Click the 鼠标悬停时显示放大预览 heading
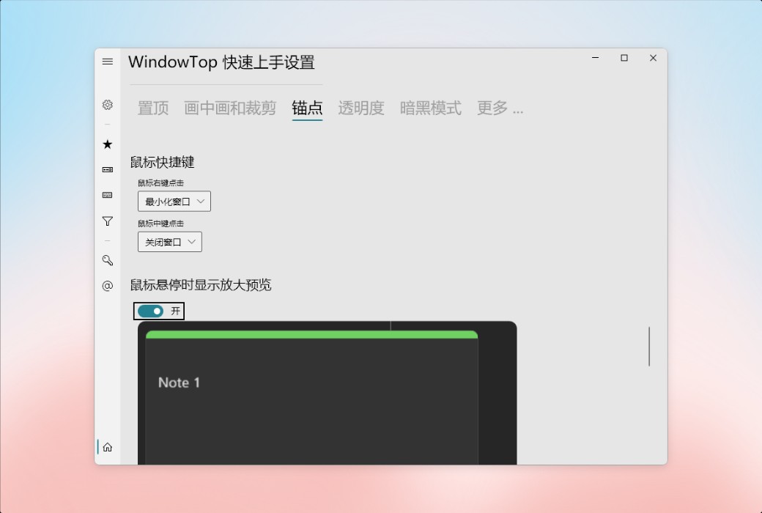 click(x=200, y=284)
